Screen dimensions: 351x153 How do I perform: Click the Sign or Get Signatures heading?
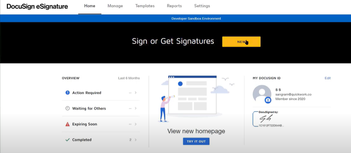(x=173, y=41)
